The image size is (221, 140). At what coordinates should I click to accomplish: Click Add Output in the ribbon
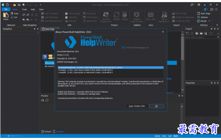click(x=90, y=17)
